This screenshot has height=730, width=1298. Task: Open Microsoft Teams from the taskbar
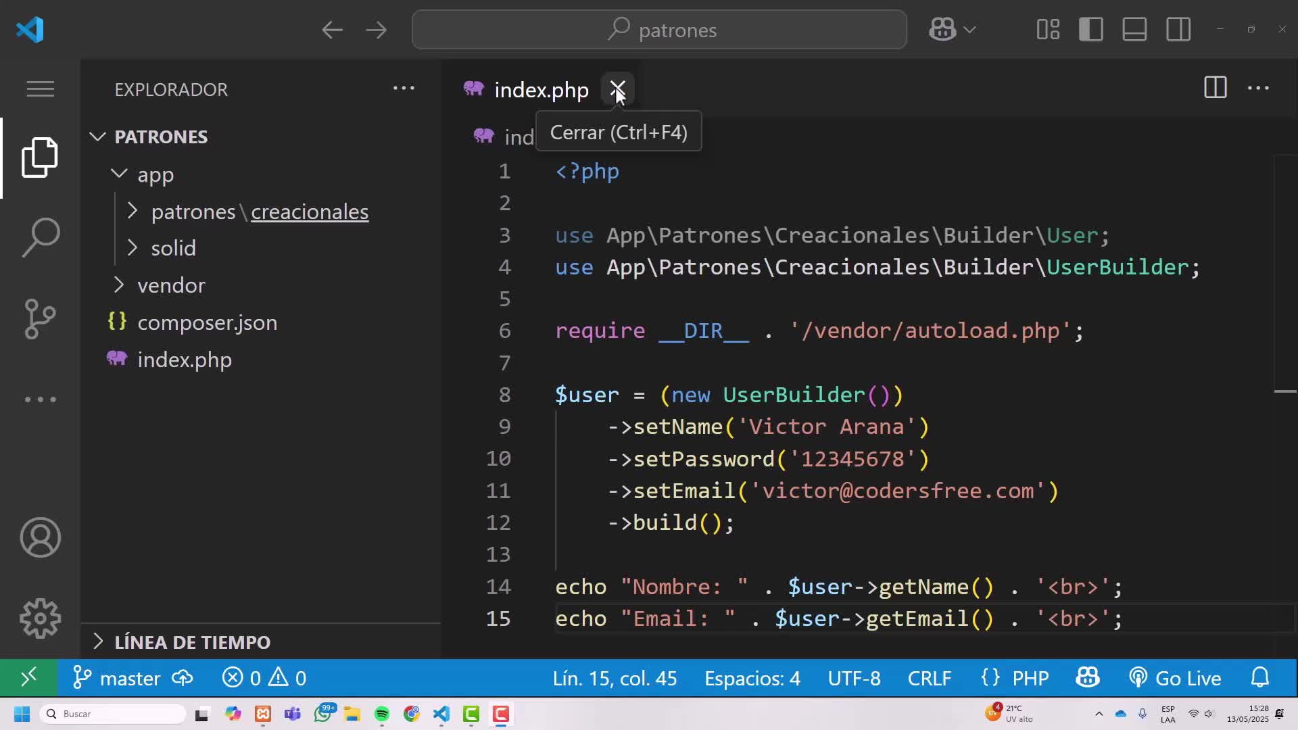[293, 714]
